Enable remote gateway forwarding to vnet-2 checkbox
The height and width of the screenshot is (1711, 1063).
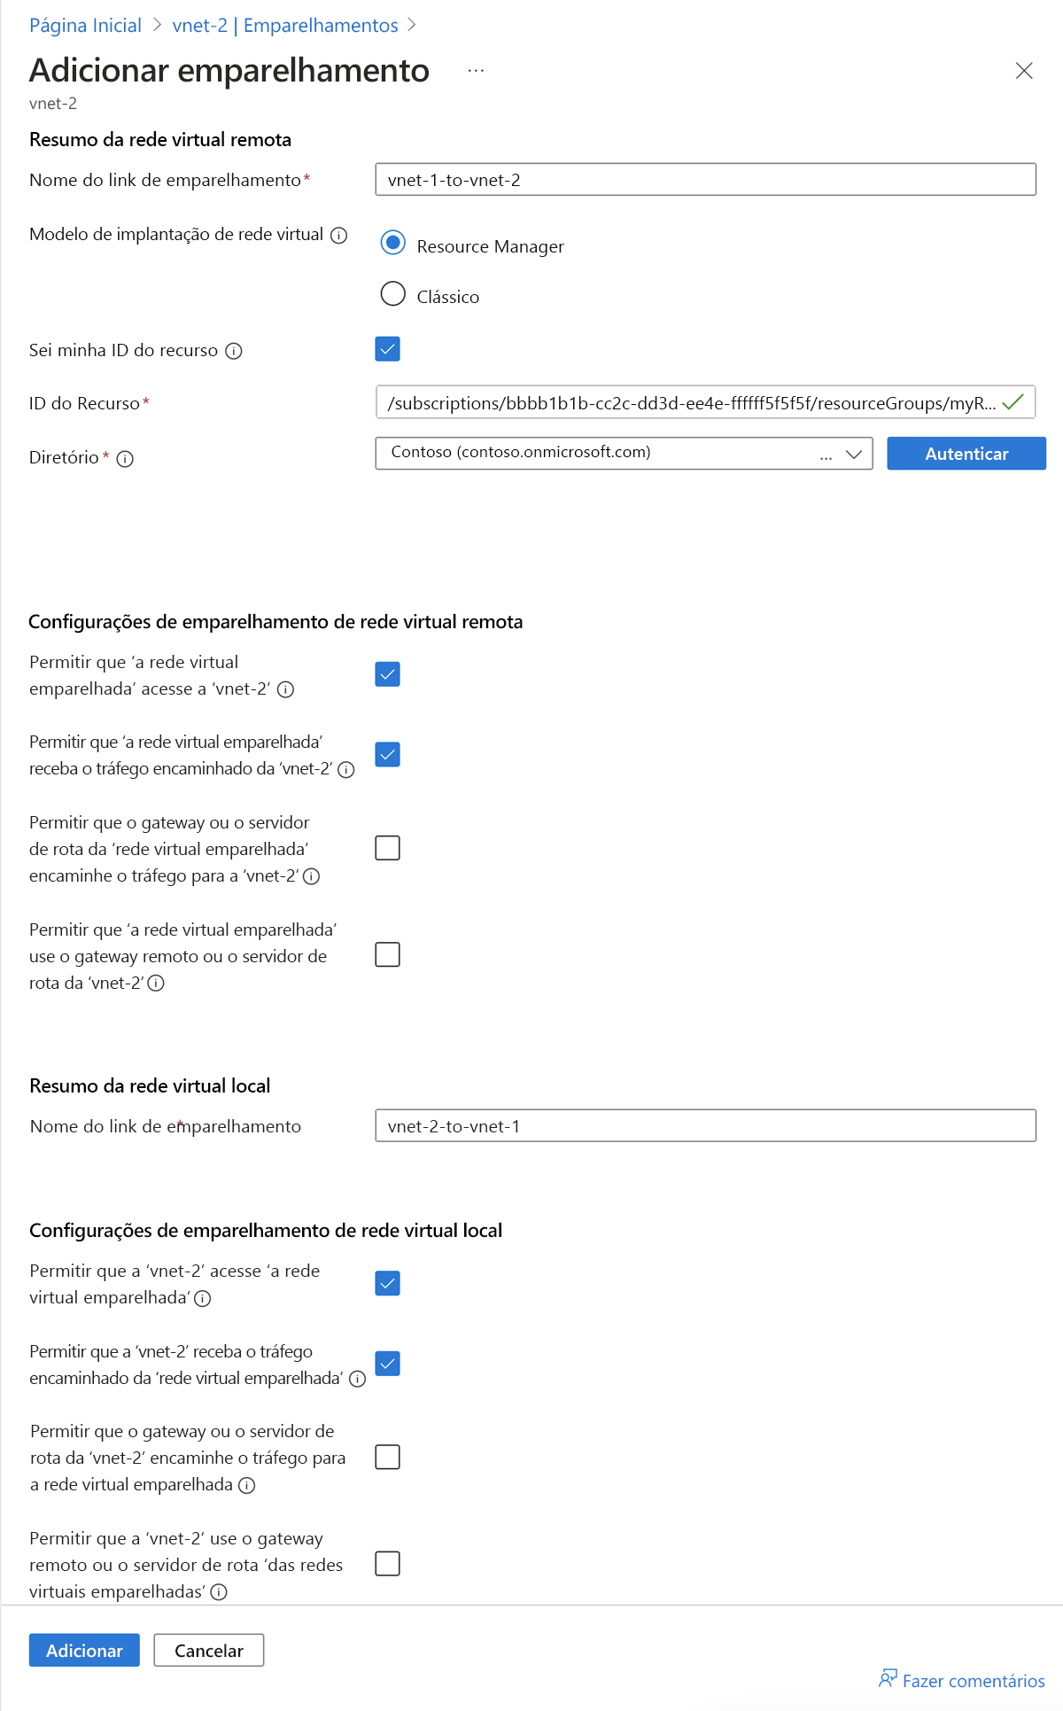[x=388, y=848]
